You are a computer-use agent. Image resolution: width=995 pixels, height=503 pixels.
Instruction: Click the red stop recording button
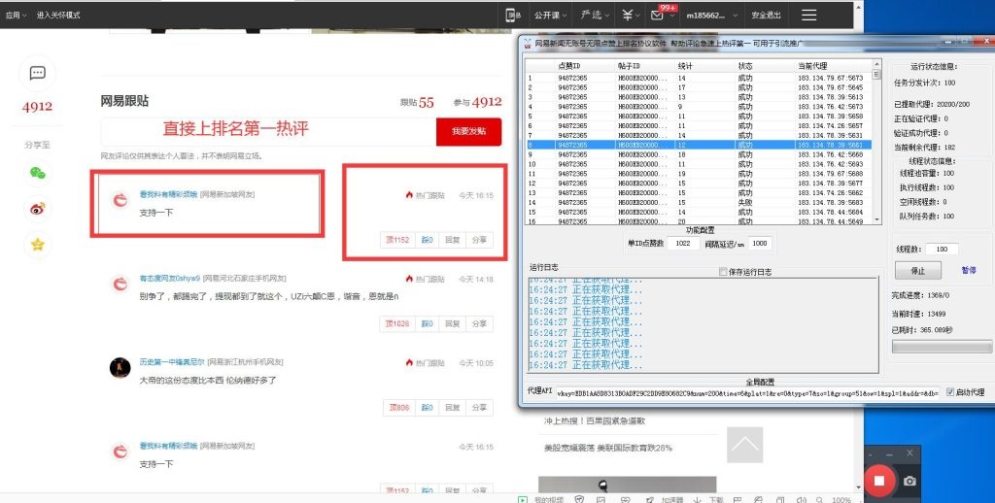(x=878, y=480)
